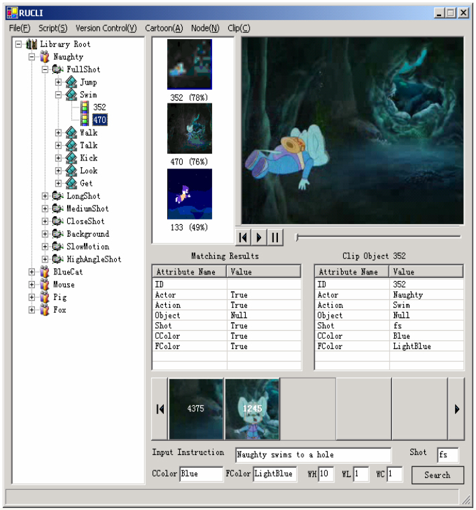Collapse the Naughty node
Image resolution: width=476 pixels, height=510 pixels.
[x=32, y=57]
